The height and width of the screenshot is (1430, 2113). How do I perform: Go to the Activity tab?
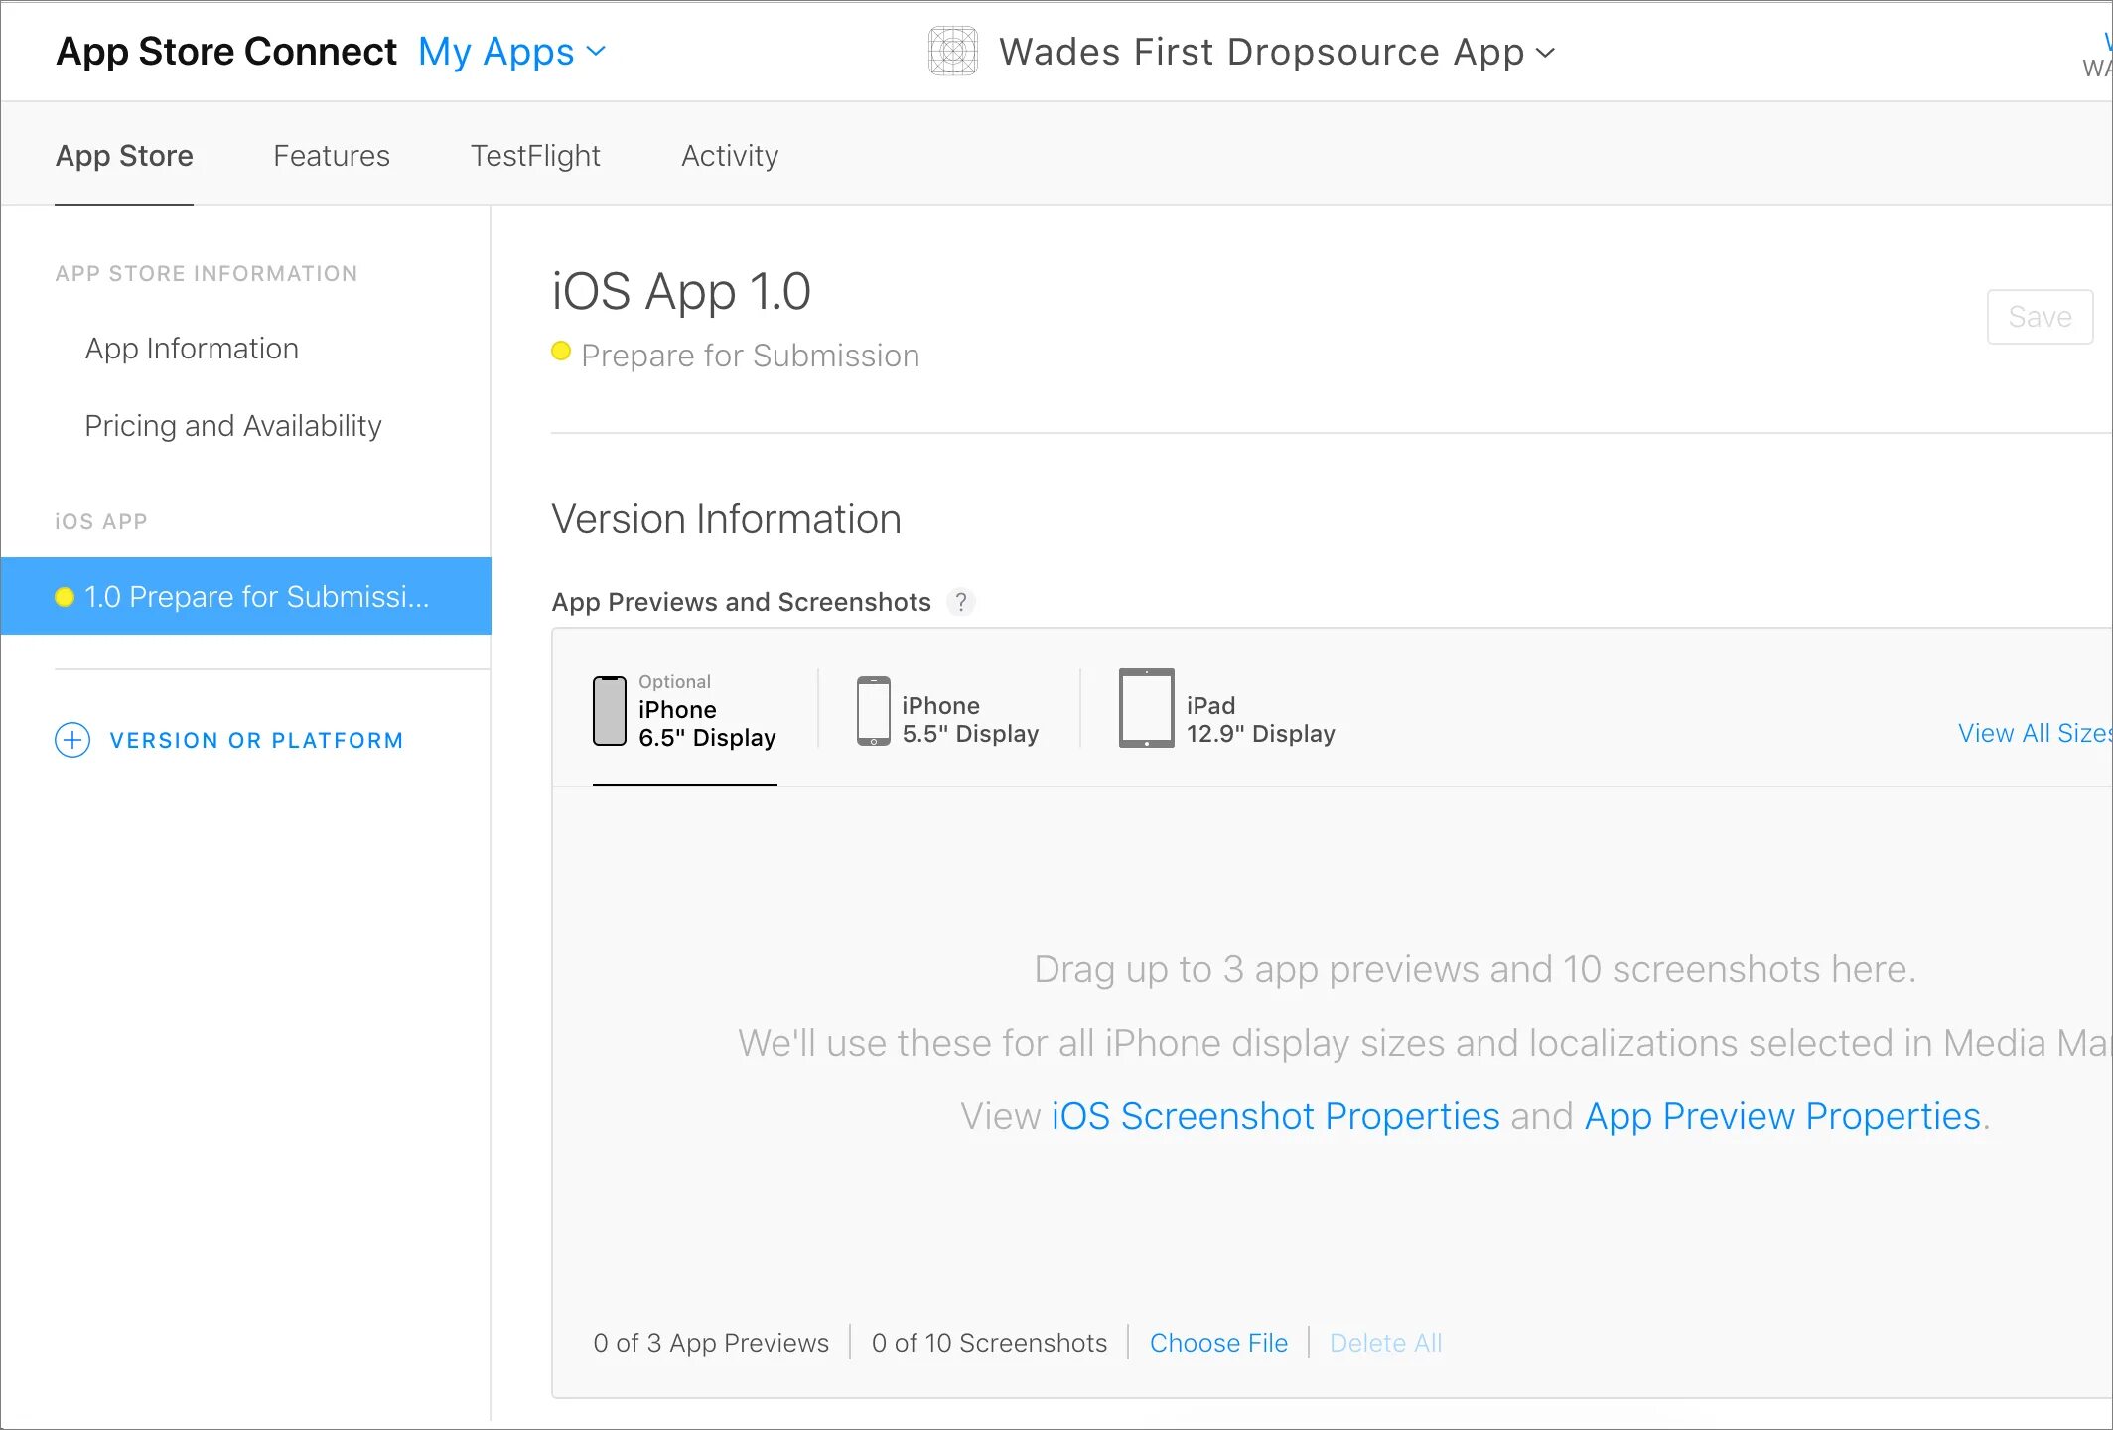(x=730, y=156)
